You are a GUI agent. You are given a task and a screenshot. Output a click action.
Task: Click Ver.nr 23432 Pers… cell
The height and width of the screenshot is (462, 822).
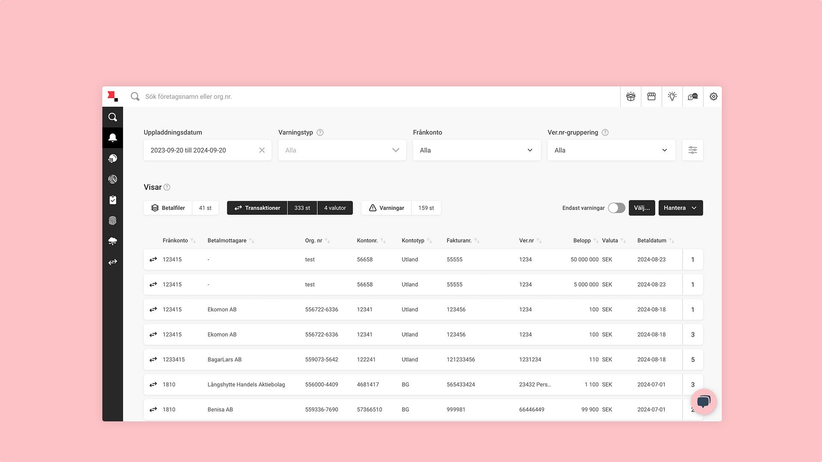click(535, 385)
